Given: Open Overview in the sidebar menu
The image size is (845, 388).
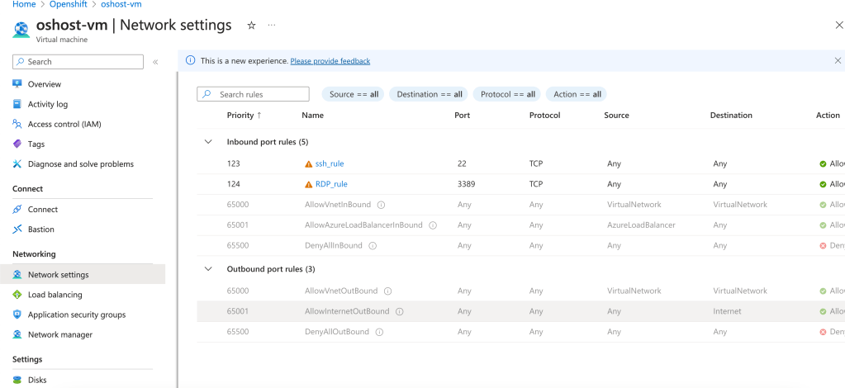Looking at the screenshot, I should tap(45, 84).
